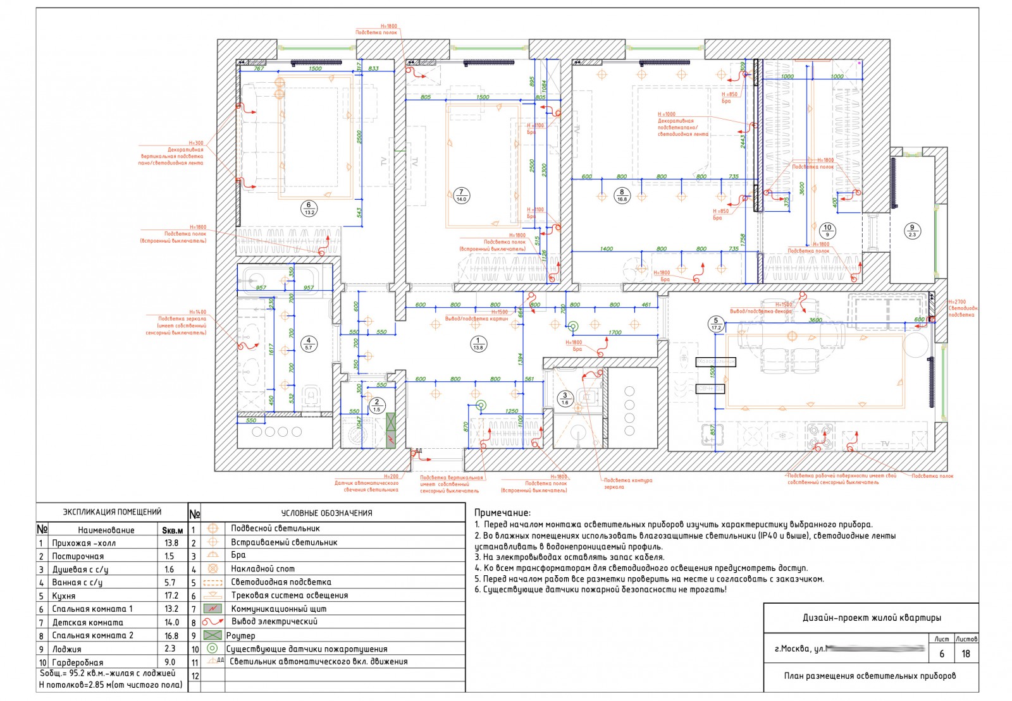Click the 16.8 area value in the table

tap(171, 635)
